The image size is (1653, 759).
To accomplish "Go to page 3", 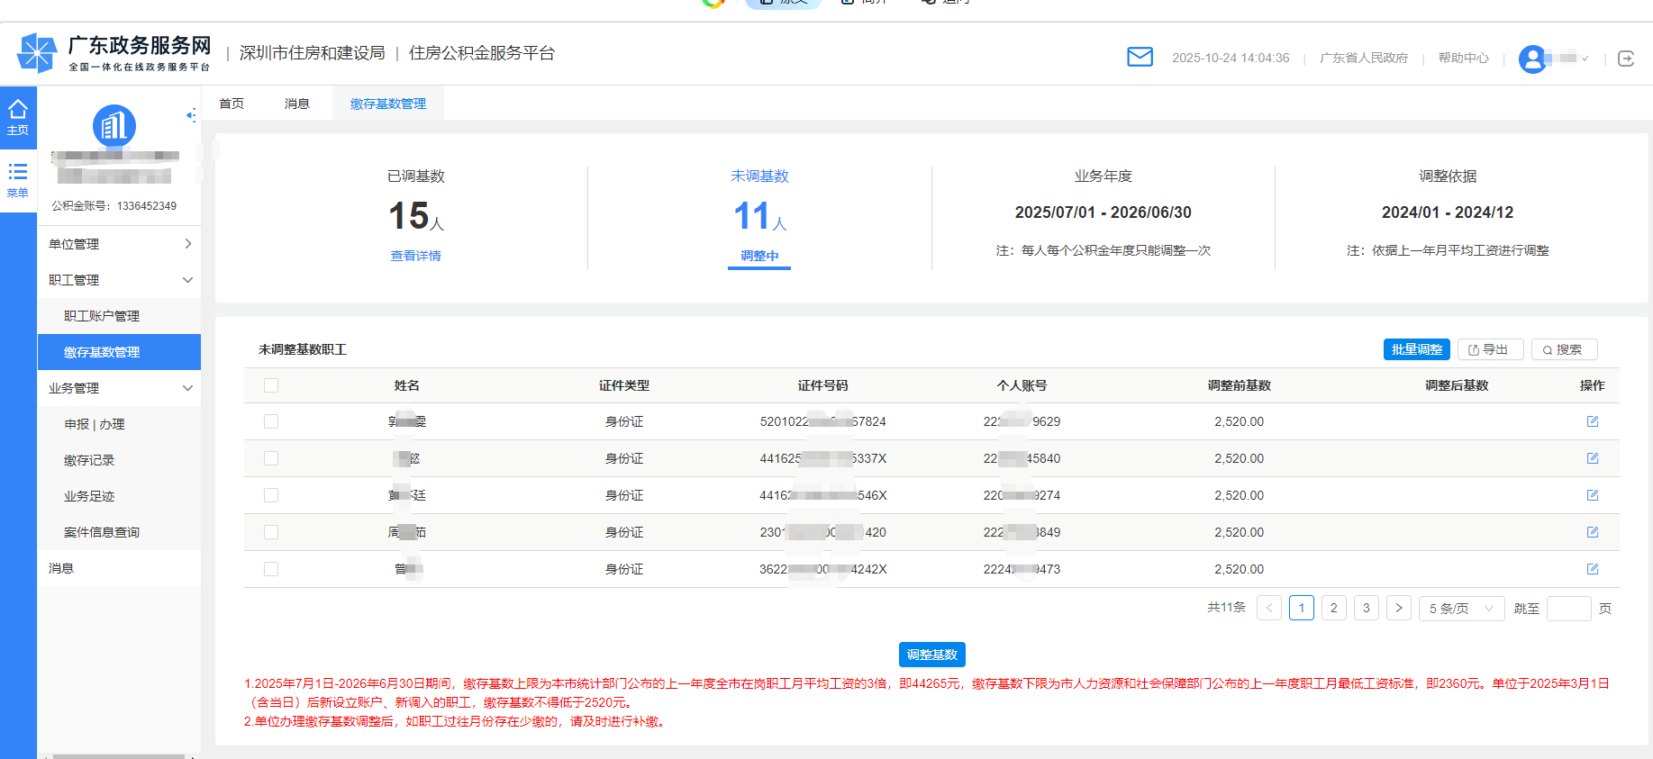I will point(1367,608).
